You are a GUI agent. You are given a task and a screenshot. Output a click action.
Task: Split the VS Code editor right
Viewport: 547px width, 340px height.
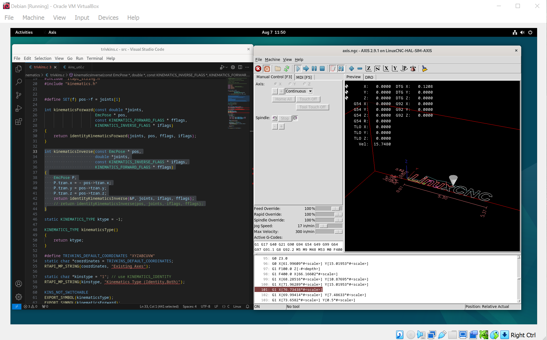coord(240,67)
